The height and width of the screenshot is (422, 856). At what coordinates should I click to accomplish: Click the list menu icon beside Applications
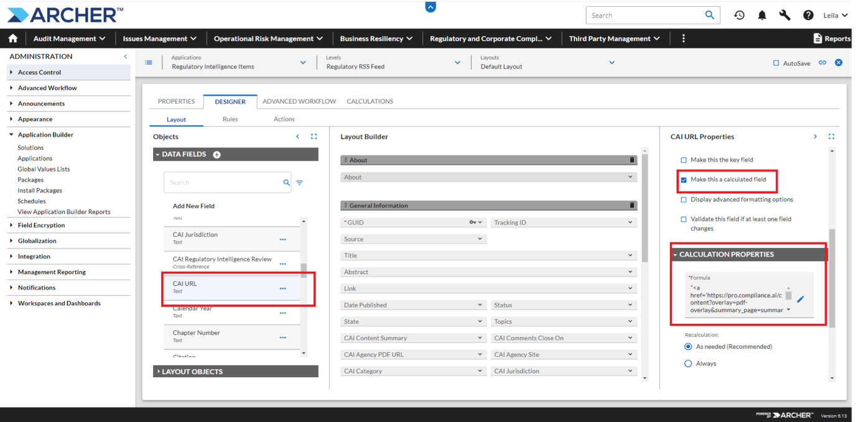[x=149, y=62]
